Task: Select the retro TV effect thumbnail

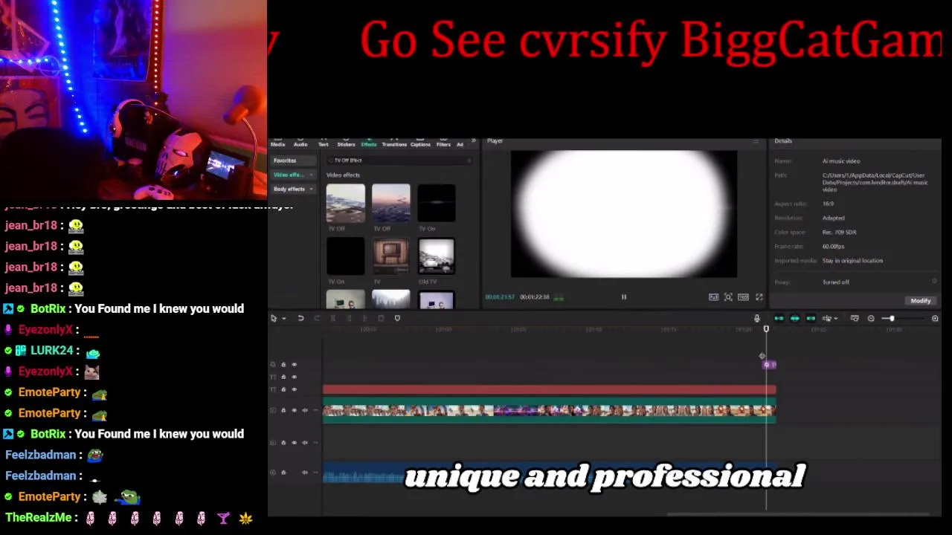Action: point(391,256)
